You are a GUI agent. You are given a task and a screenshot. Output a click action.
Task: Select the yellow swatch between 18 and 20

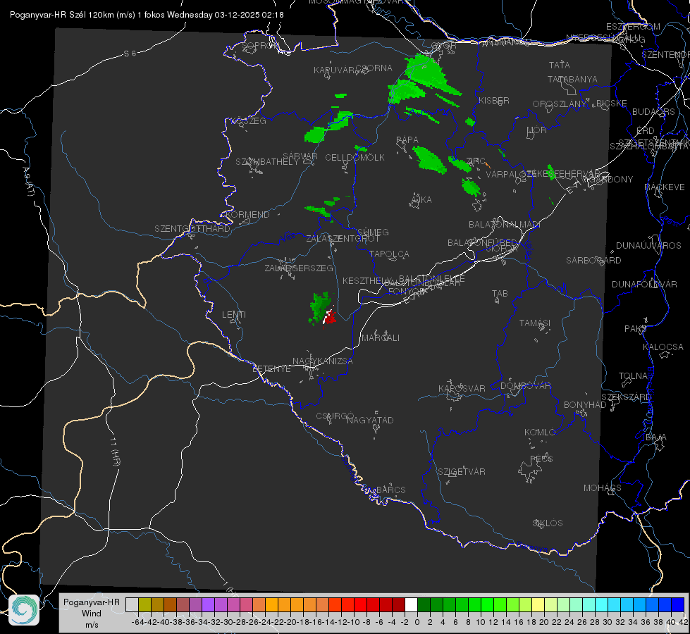coord(538,605)
